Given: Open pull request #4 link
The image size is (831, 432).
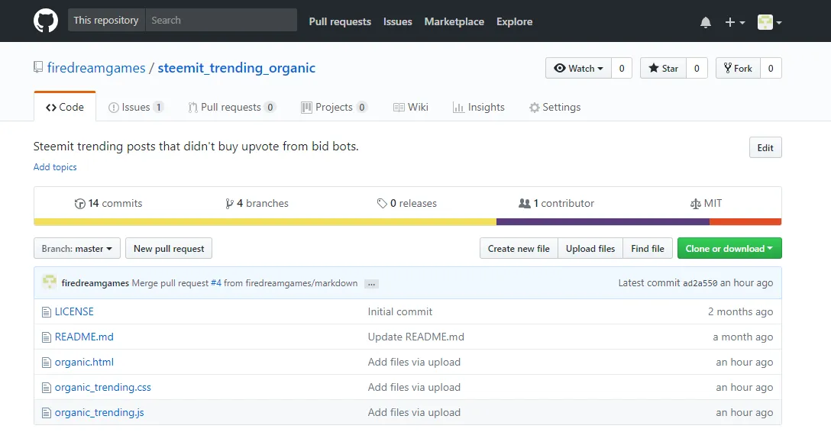Looking at the screenshot, I should [215, 283].
